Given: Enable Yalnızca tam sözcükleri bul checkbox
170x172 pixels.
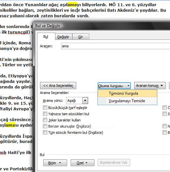Looking at the screenshot, I should point(45,114).
